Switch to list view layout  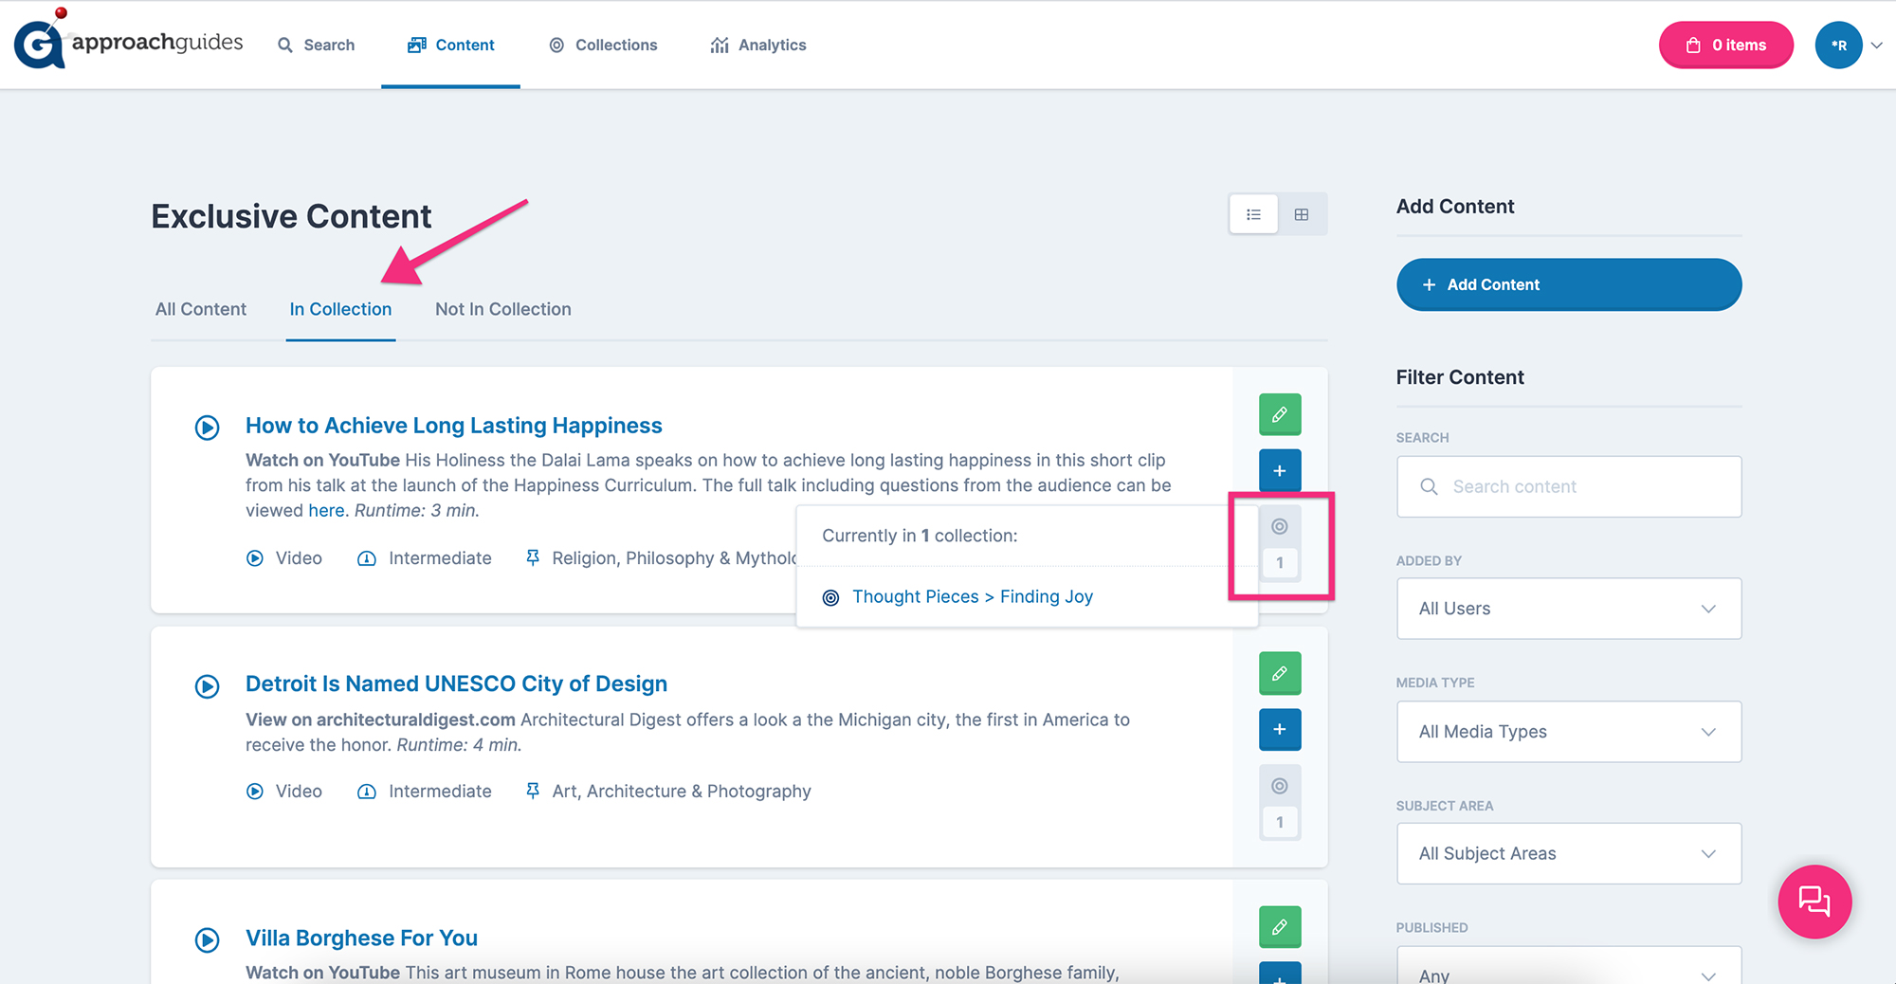[x=1253, y=214]
